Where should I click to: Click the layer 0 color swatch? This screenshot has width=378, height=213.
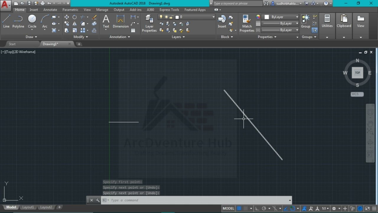pos(177,17)
